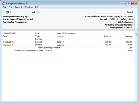The height and width of the screenshot is (103, 139).
Task: Open Invoice number 970175
Action: [60, 45]
